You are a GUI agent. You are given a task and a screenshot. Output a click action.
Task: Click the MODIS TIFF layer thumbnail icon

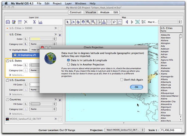[x=7, y=119]
